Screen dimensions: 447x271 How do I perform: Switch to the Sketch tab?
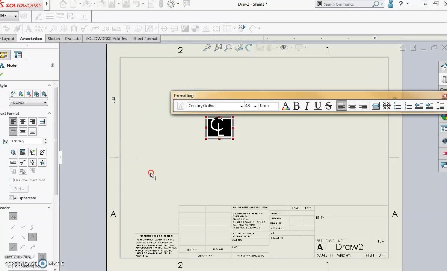54,39
